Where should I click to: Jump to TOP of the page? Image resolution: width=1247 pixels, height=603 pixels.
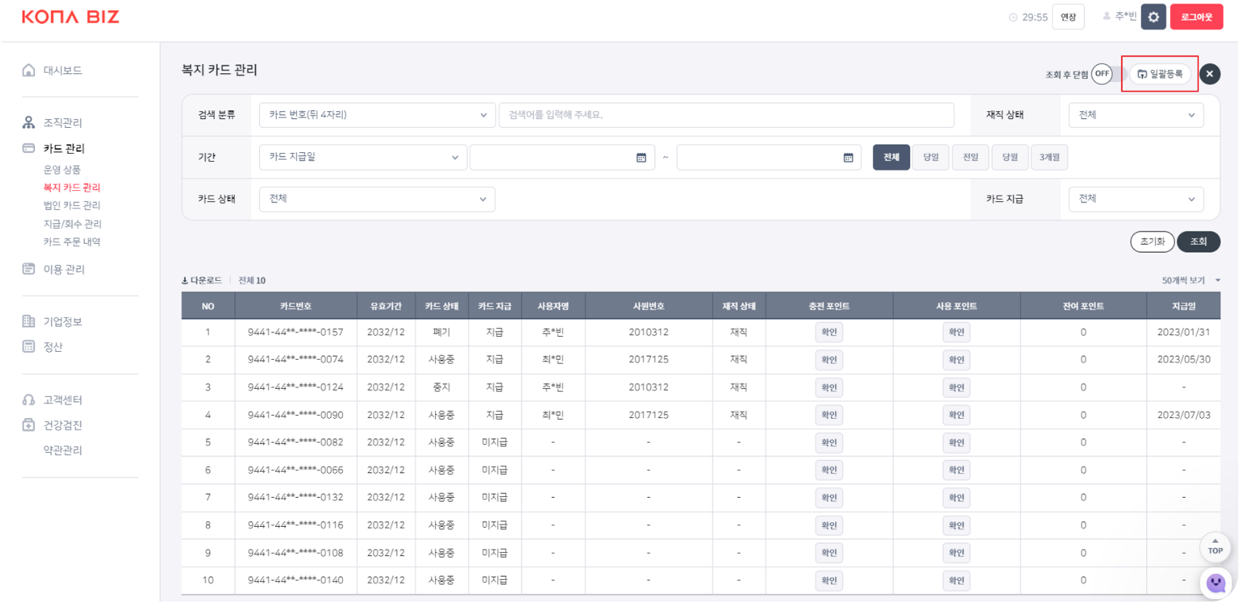click(x=1215, y=547)
